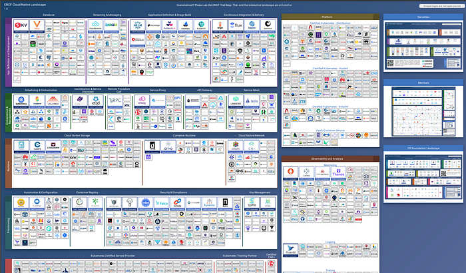
Task: Click the Service Proxy heading
Action: [158, 90]
